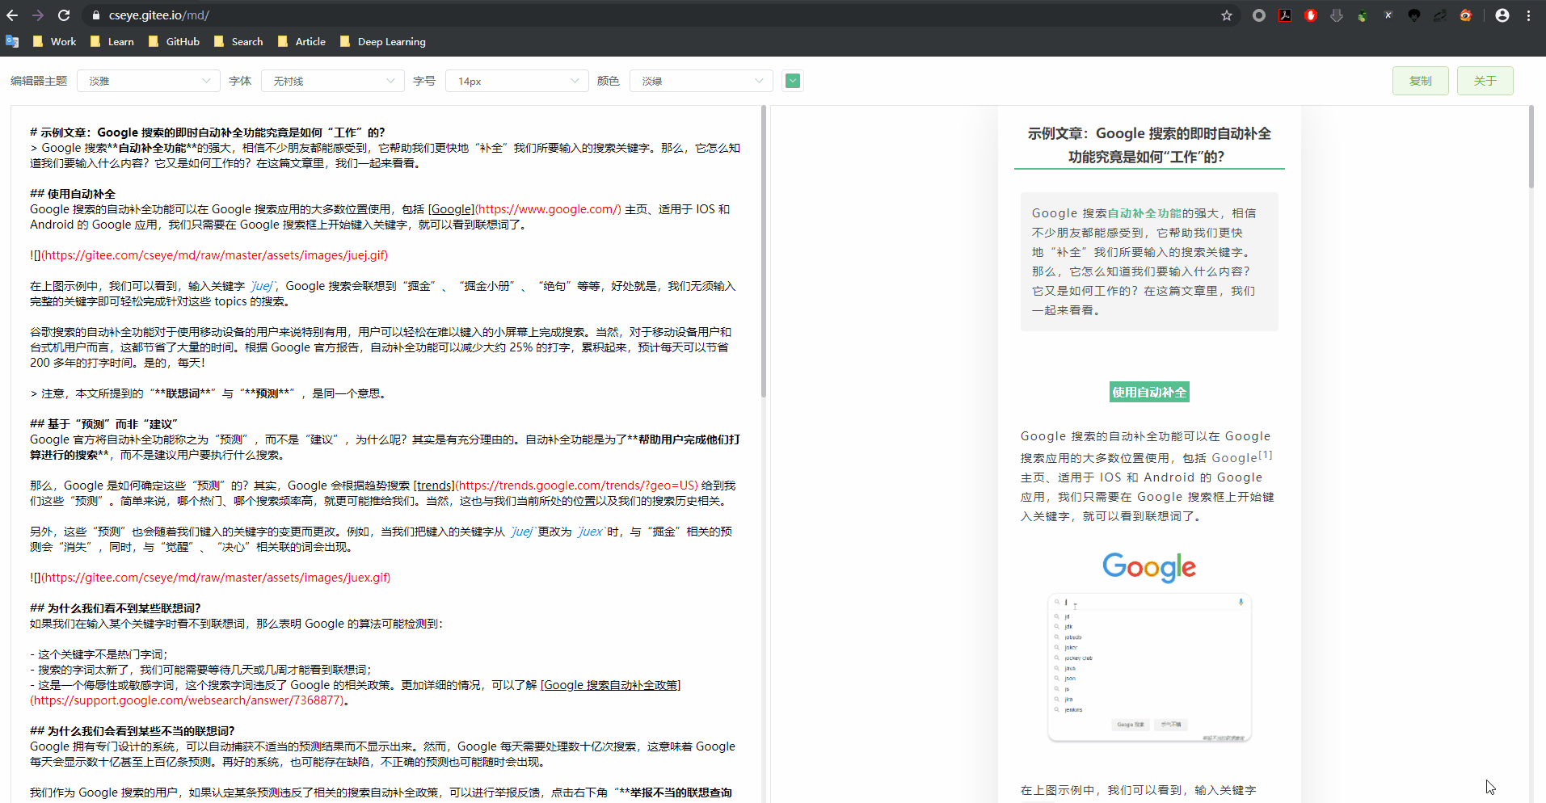View site security lock info
1546x803 pixels.
tap(96, 15)
